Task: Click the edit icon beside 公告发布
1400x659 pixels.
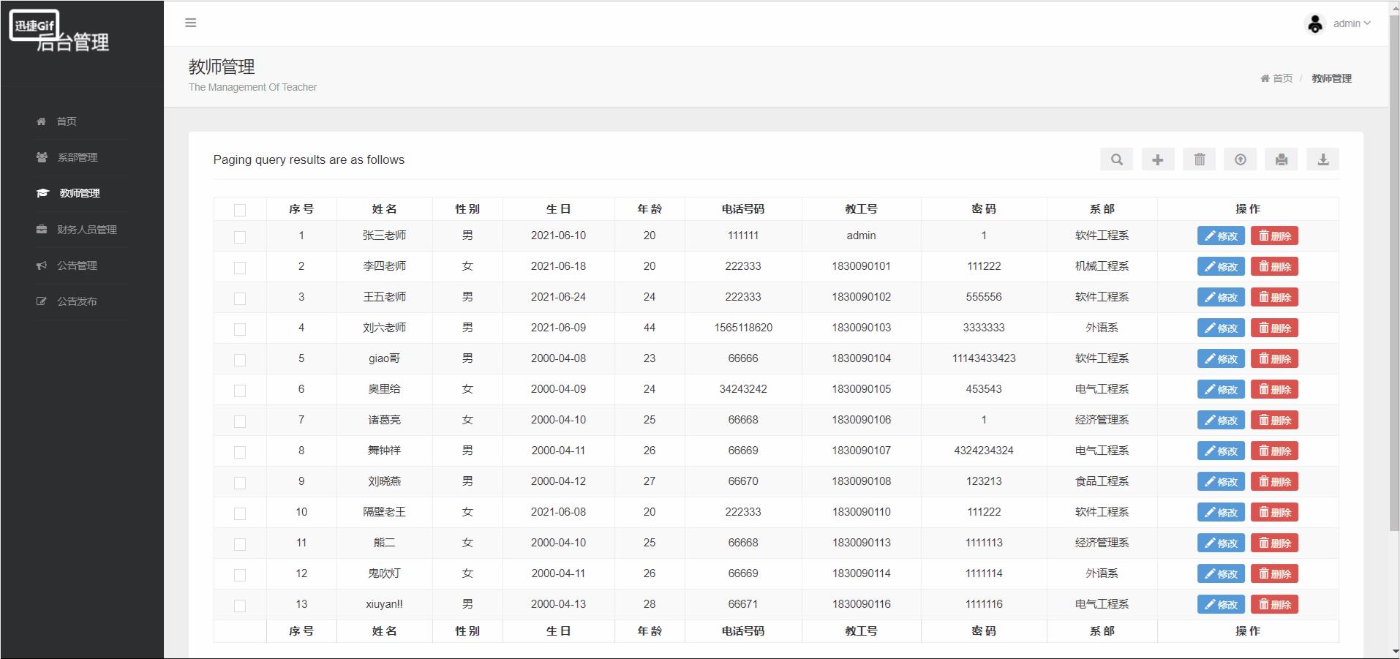Action: point(42,301)
